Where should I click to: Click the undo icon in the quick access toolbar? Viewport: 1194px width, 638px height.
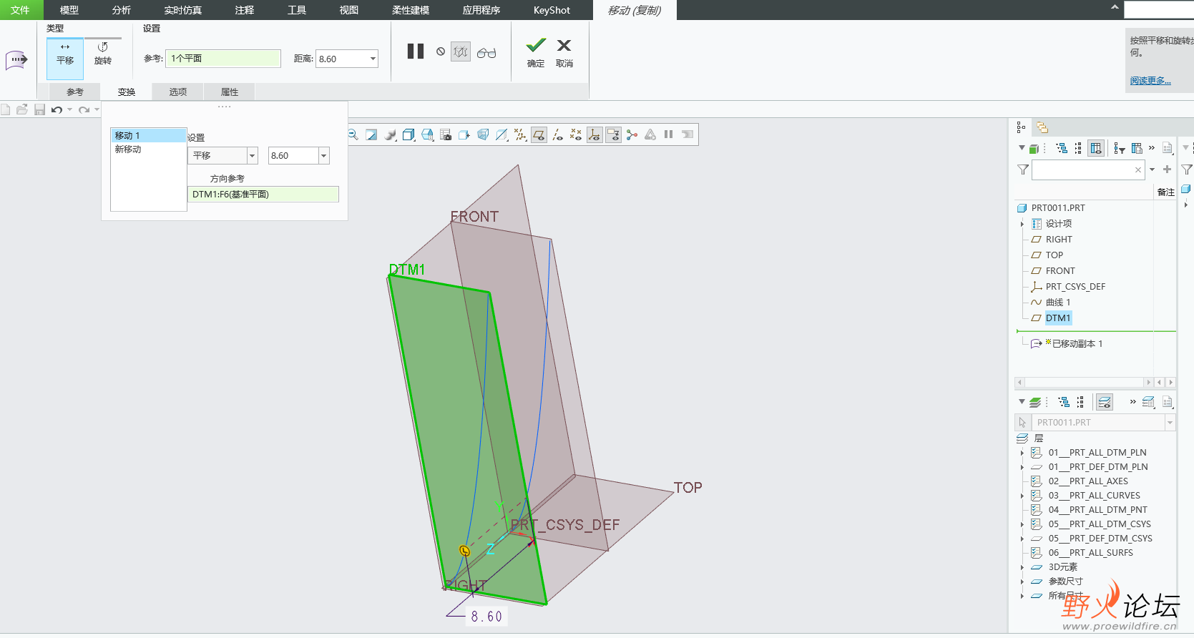click(x=57, y=109)
